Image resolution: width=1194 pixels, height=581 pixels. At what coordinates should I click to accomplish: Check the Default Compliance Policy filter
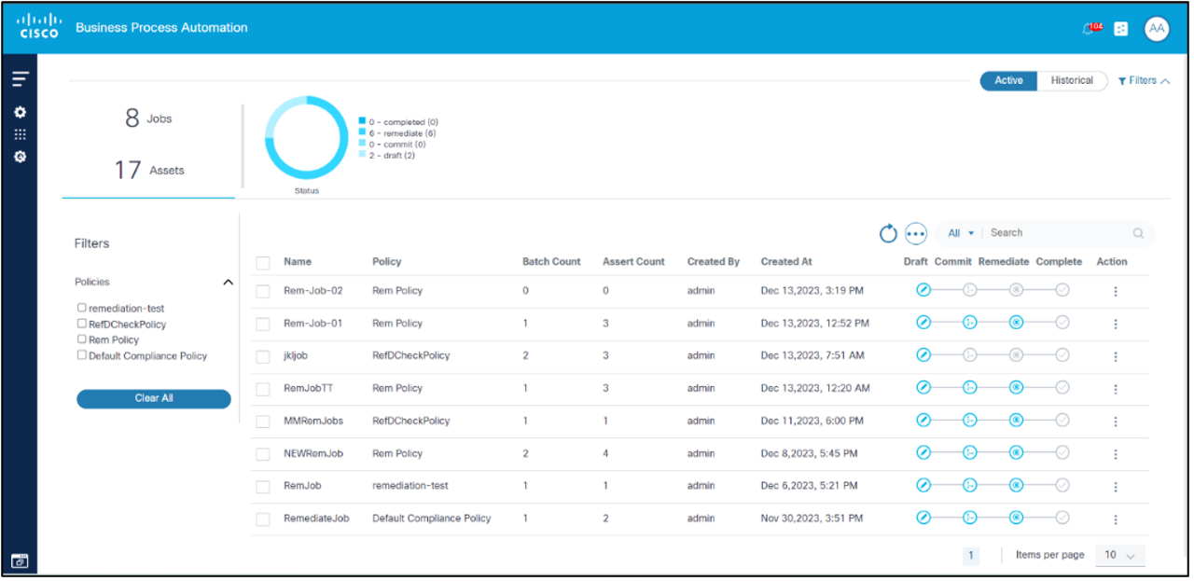pos(82,355)
